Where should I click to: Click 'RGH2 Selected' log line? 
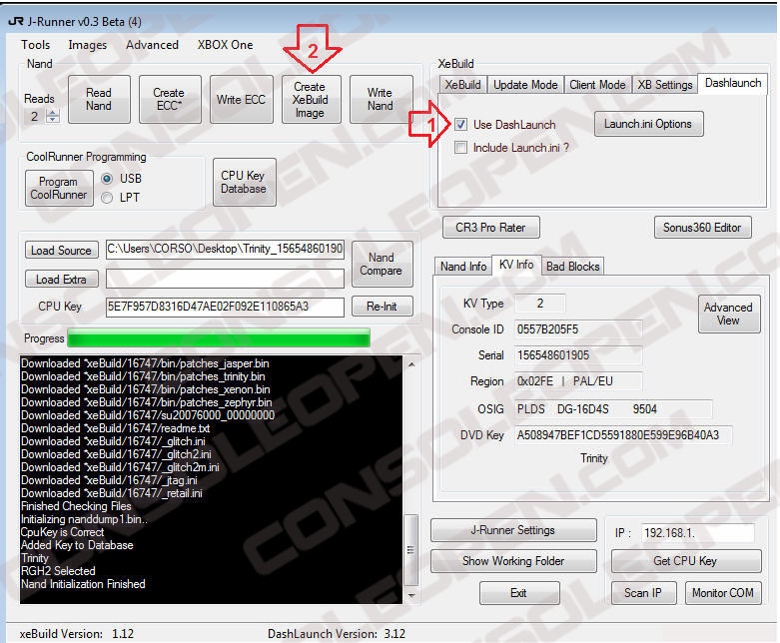coord(58,571)
